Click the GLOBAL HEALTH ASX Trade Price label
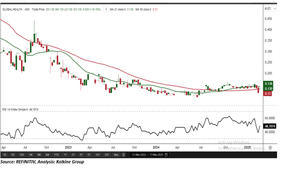Viewport: 281px width, 170px height. coord(23,9)
